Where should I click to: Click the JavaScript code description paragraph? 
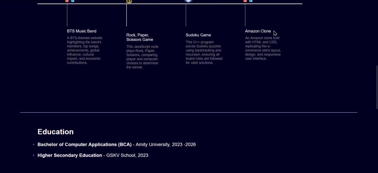tap(143, 57)
